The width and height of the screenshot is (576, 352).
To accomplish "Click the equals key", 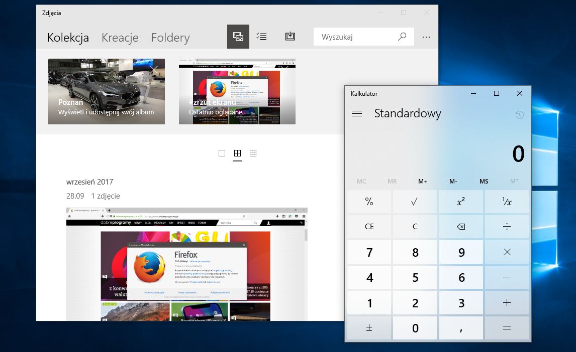I will 507,328.
